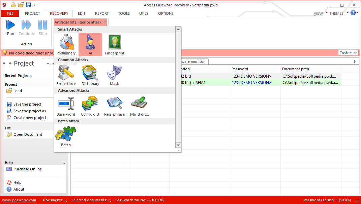
Task: Switch to the OPTIONS ribbon tab
Action: coord(166,13)
